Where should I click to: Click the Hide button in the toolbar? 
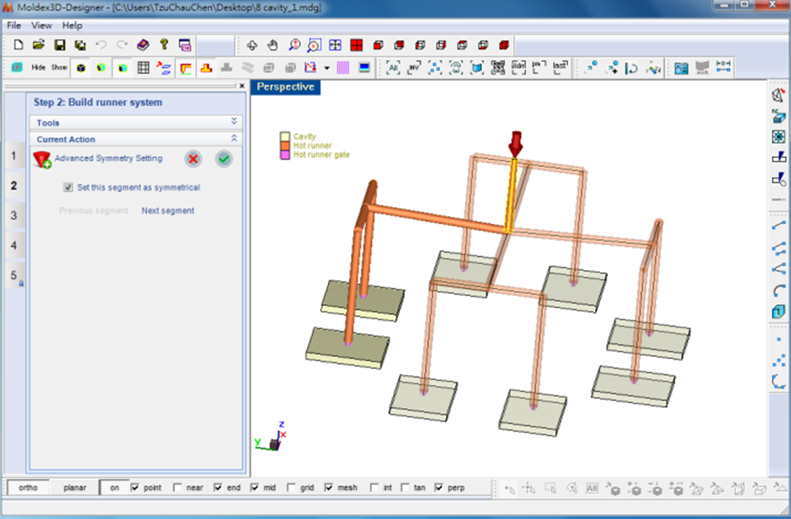tap(38, 67)
